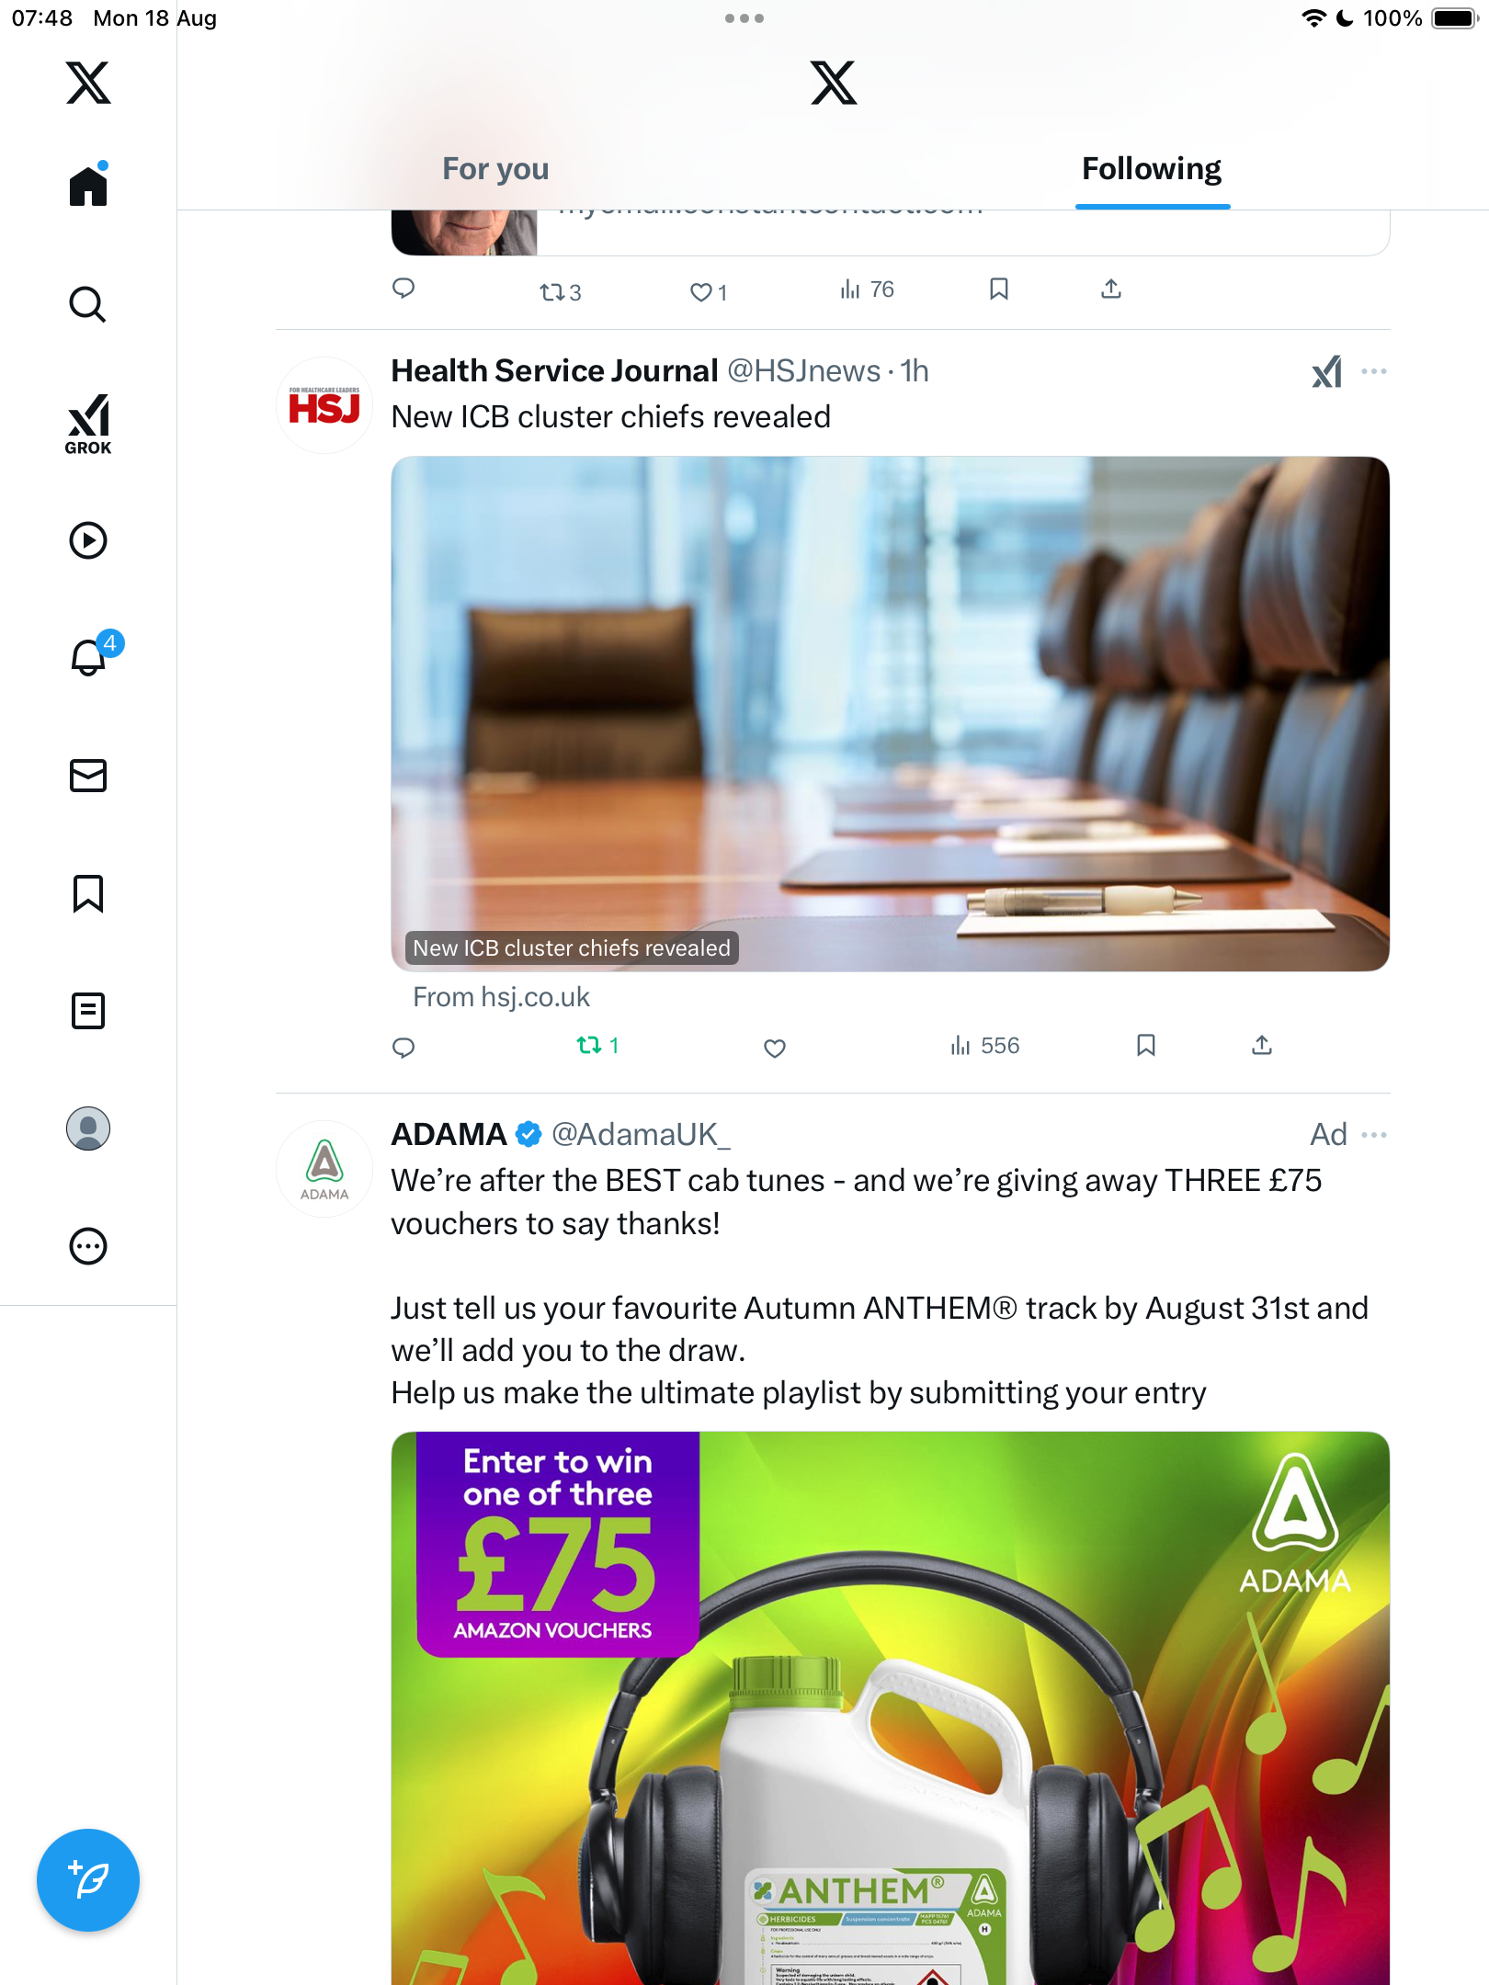1489x1985 pixels.
Task: Select the Following tab
Action: tap(1151, 169)
